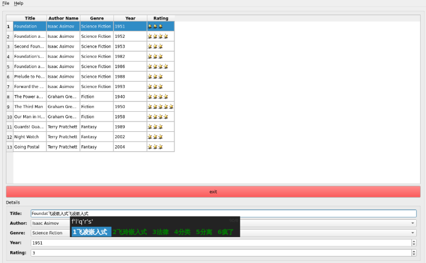Select the 'Night Watch' title cell
Screen dimensions: 426x263
tap(30, 137)
